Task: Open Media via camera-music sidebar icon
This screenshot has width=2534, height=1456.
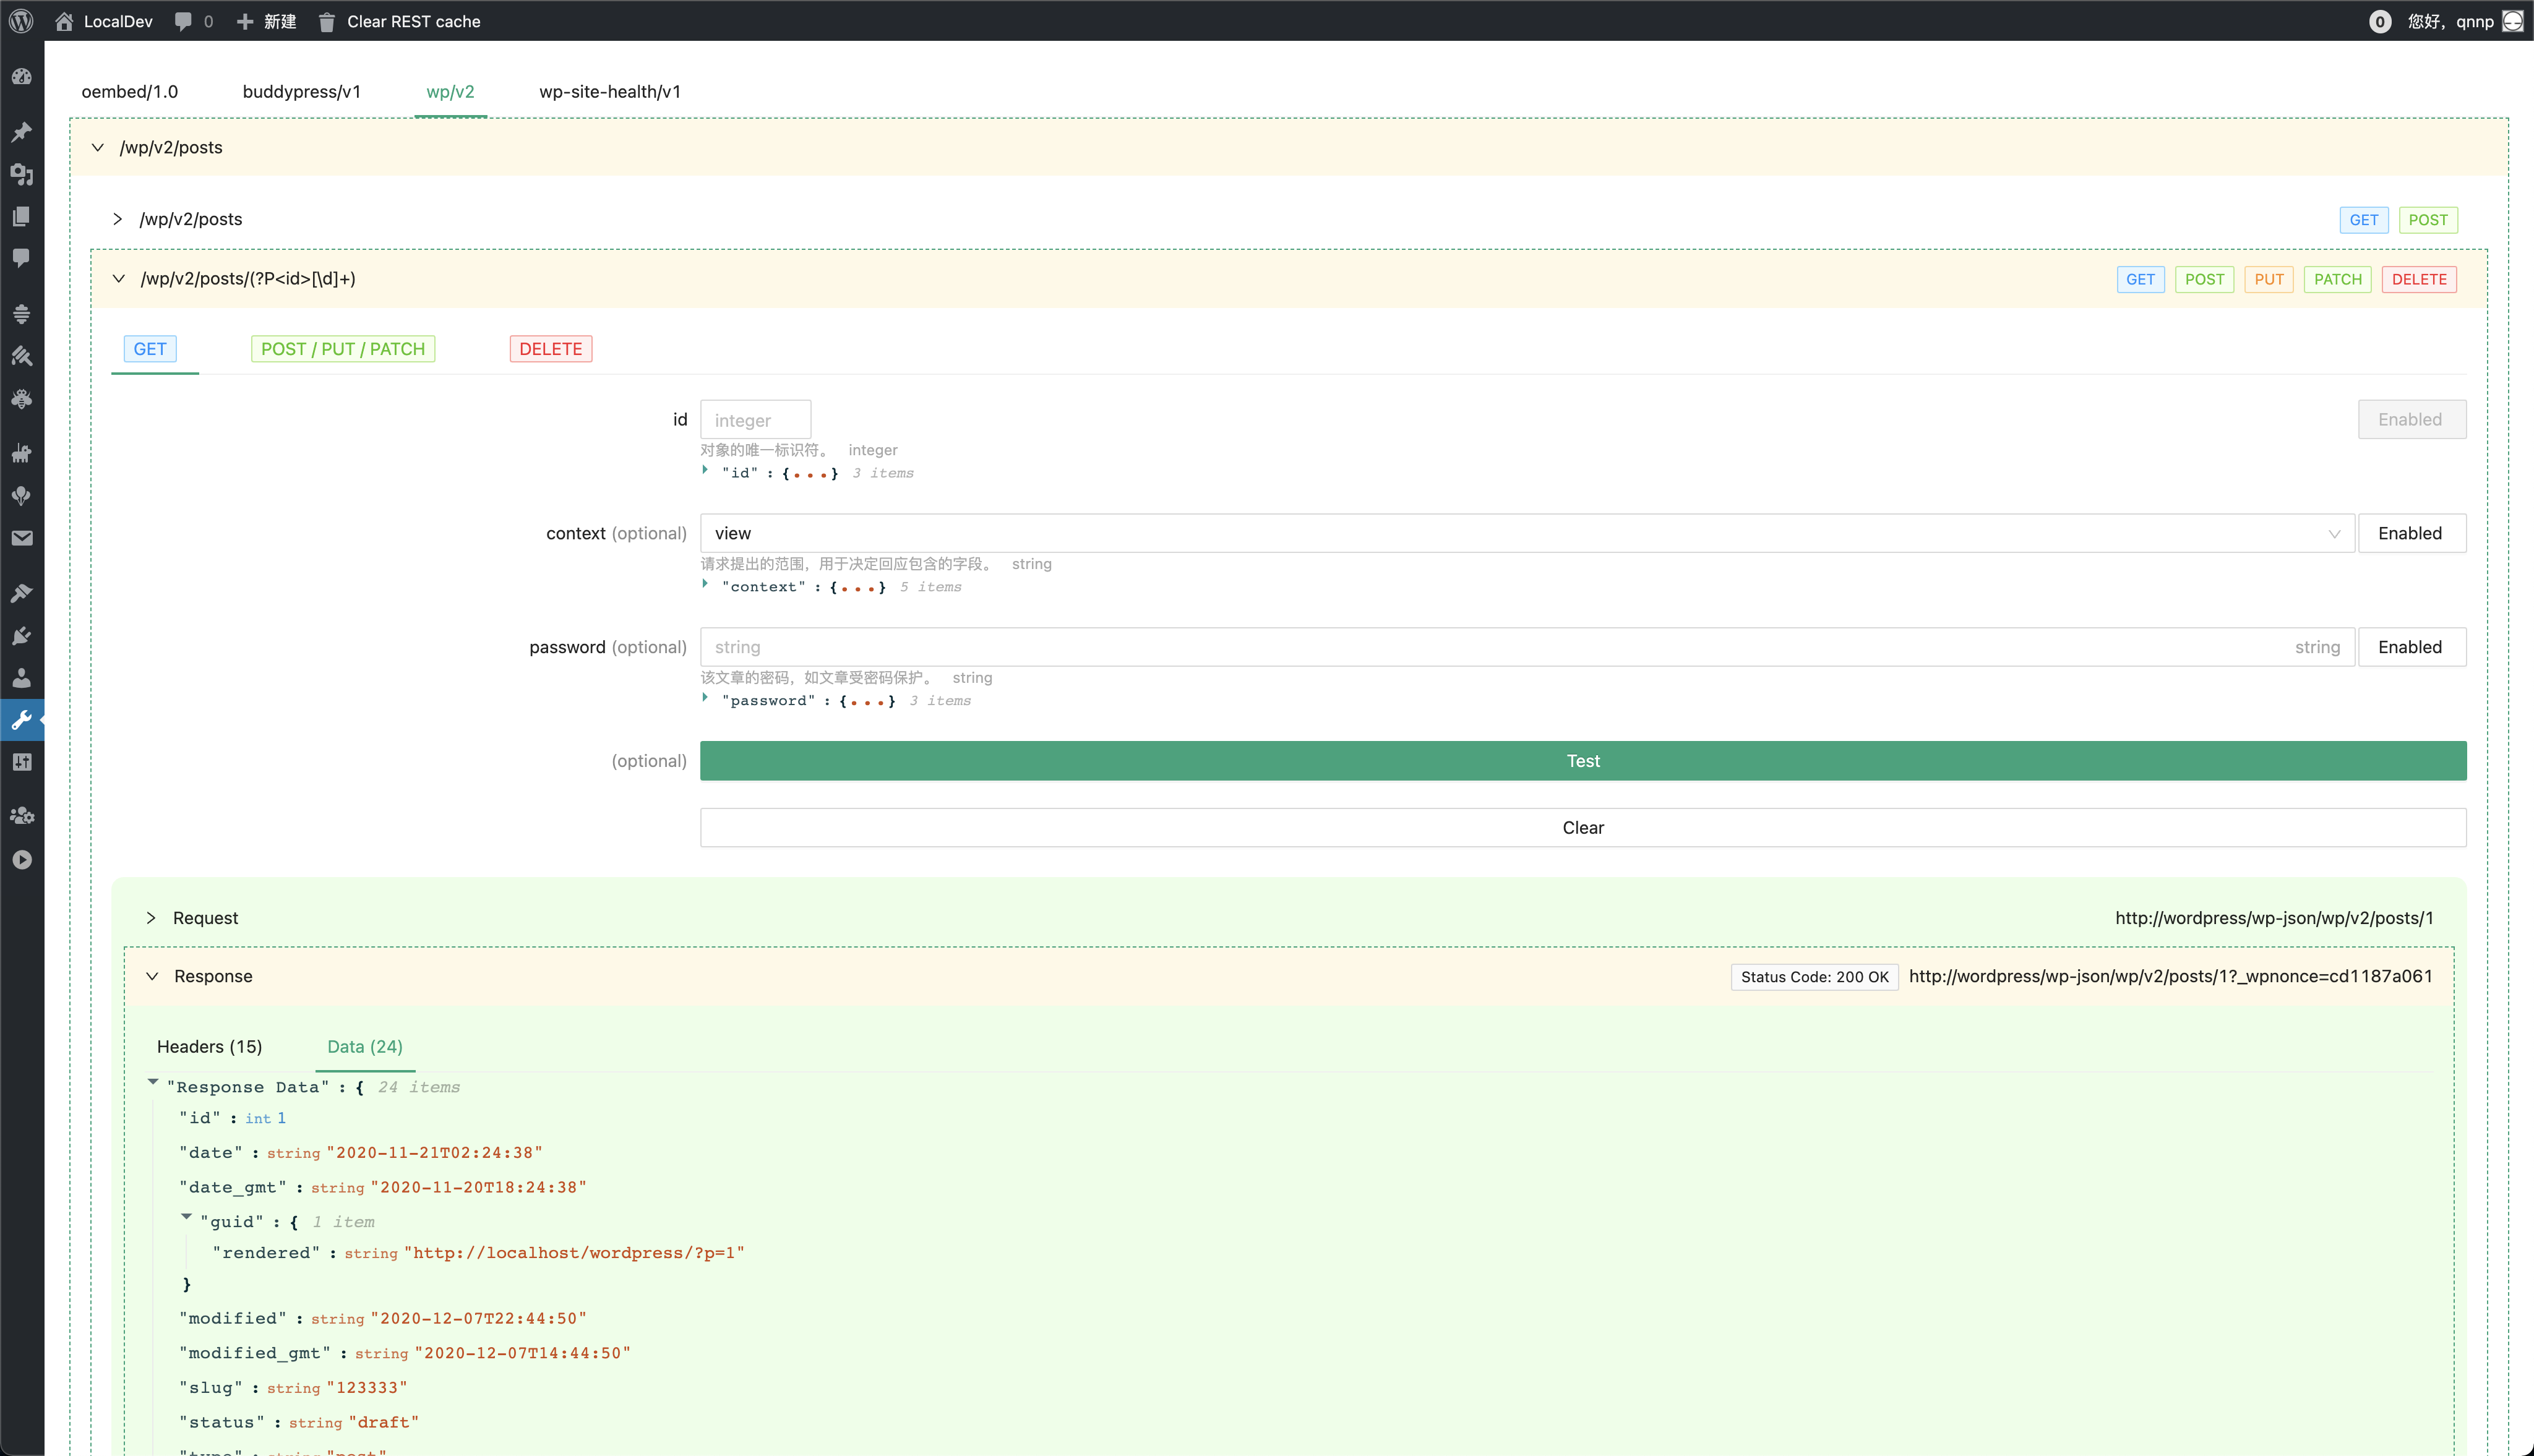Action: coord(21,174)
